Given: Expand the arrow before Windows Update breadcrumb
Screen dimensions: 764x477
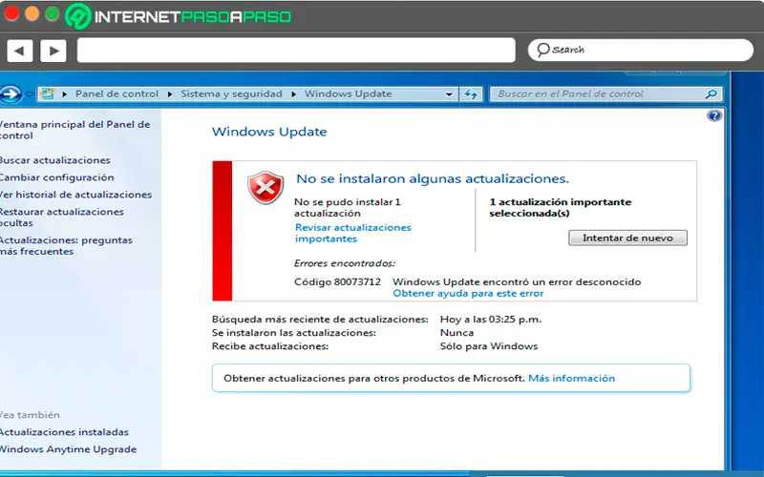Looking at the screenshot, I should click(x=294, y=93).
